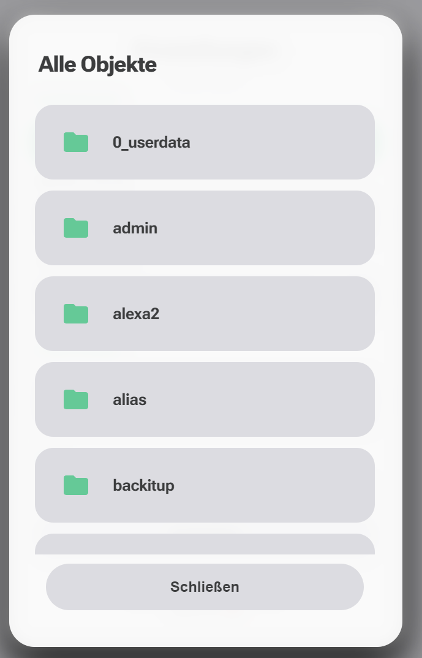The height and width of the screenshot is (658, 422).
Task: Expand the admin objects branch
Action: [x=205, y=228]
